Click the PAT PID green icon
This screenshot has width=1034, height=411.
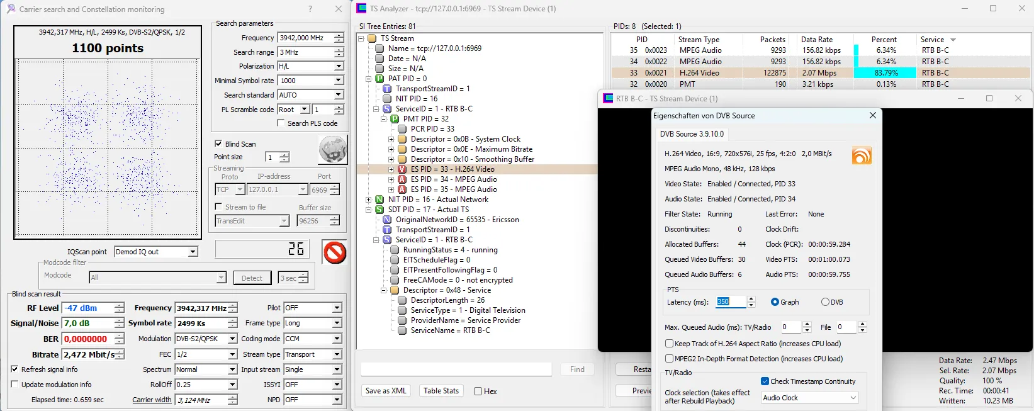tap(379, 79)
